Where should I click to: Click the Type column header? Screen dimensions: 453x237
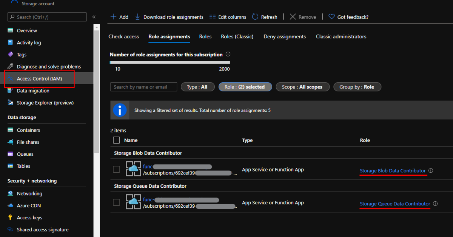point(247,140)
